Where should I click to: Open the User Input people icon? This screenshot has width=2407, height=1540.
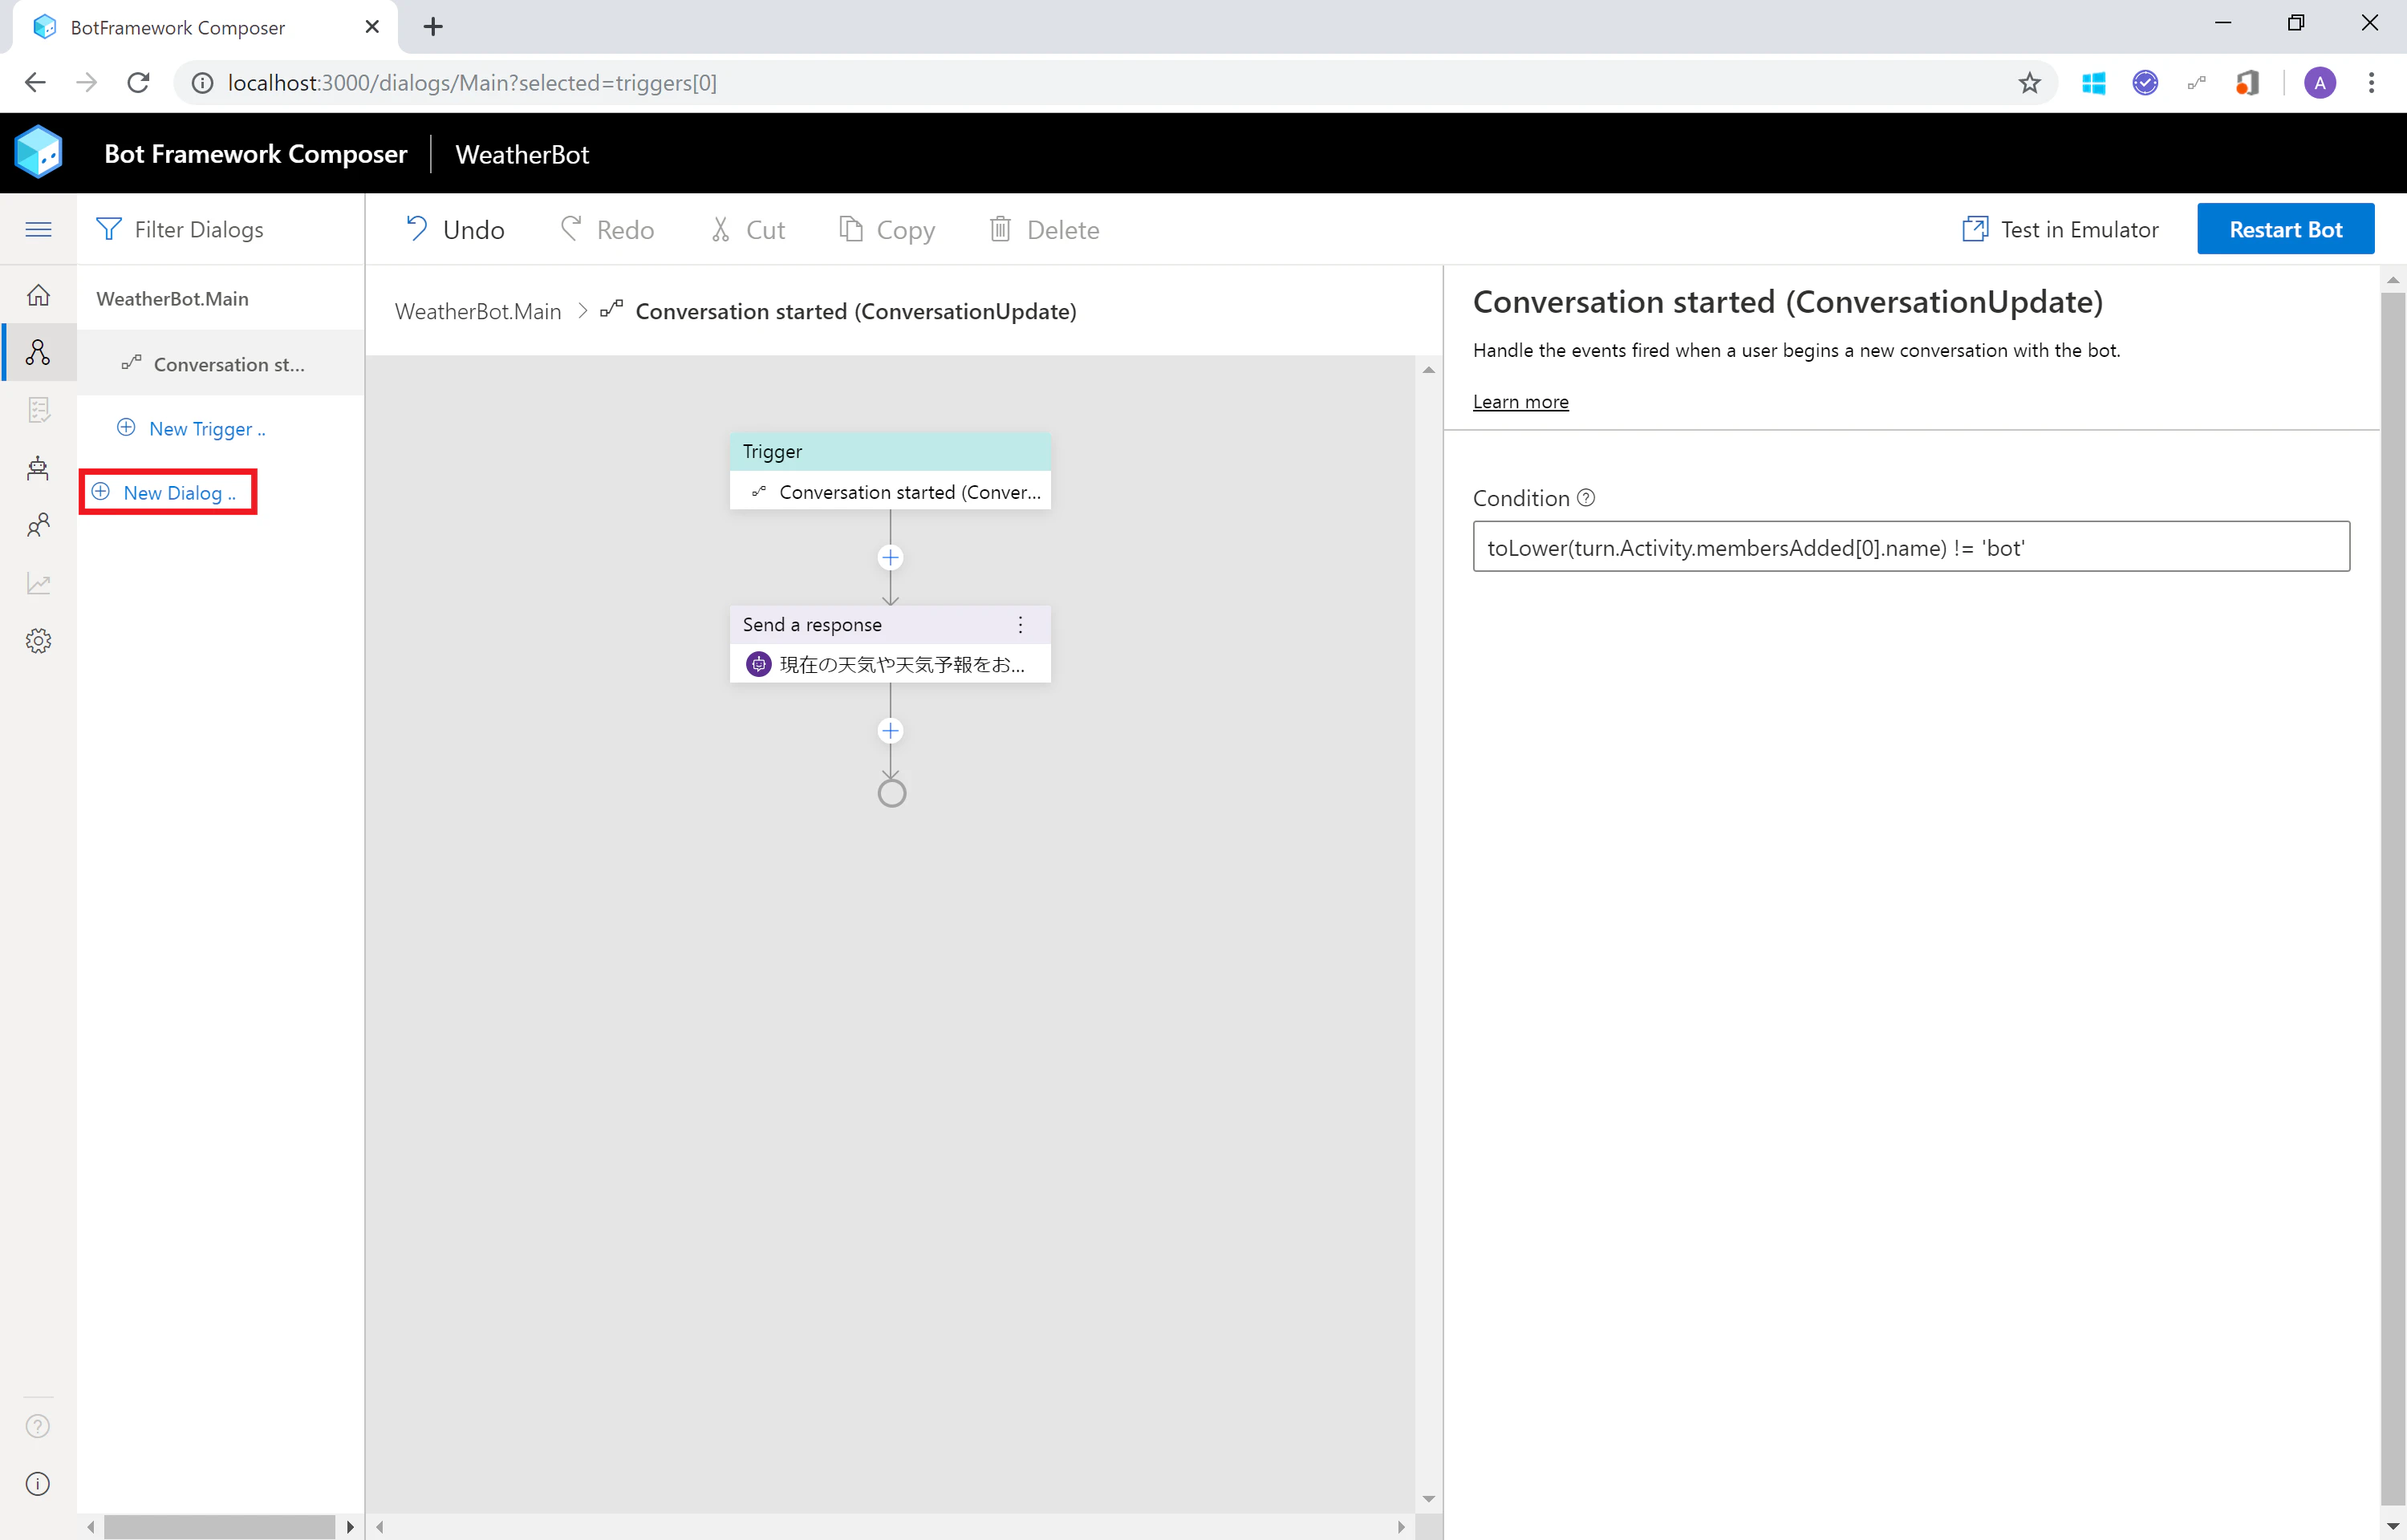(38, 525)
